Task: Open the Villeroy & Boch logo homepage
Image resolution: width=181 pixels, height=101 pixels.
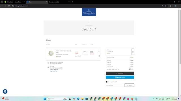Action: coord(89,12)
